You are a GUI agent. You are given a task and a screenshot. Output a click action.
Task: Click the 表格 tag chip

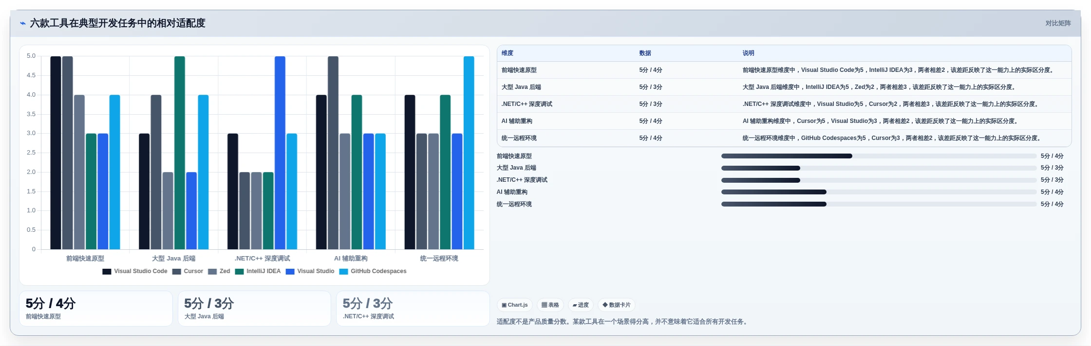tap(550, 305)
